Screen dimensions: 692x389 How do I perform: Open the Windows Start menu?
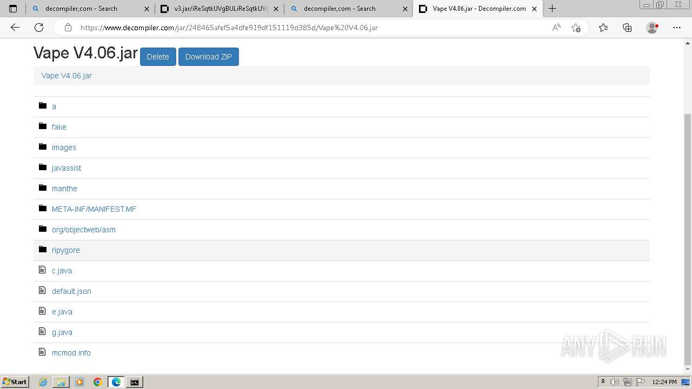click(15, 382)
